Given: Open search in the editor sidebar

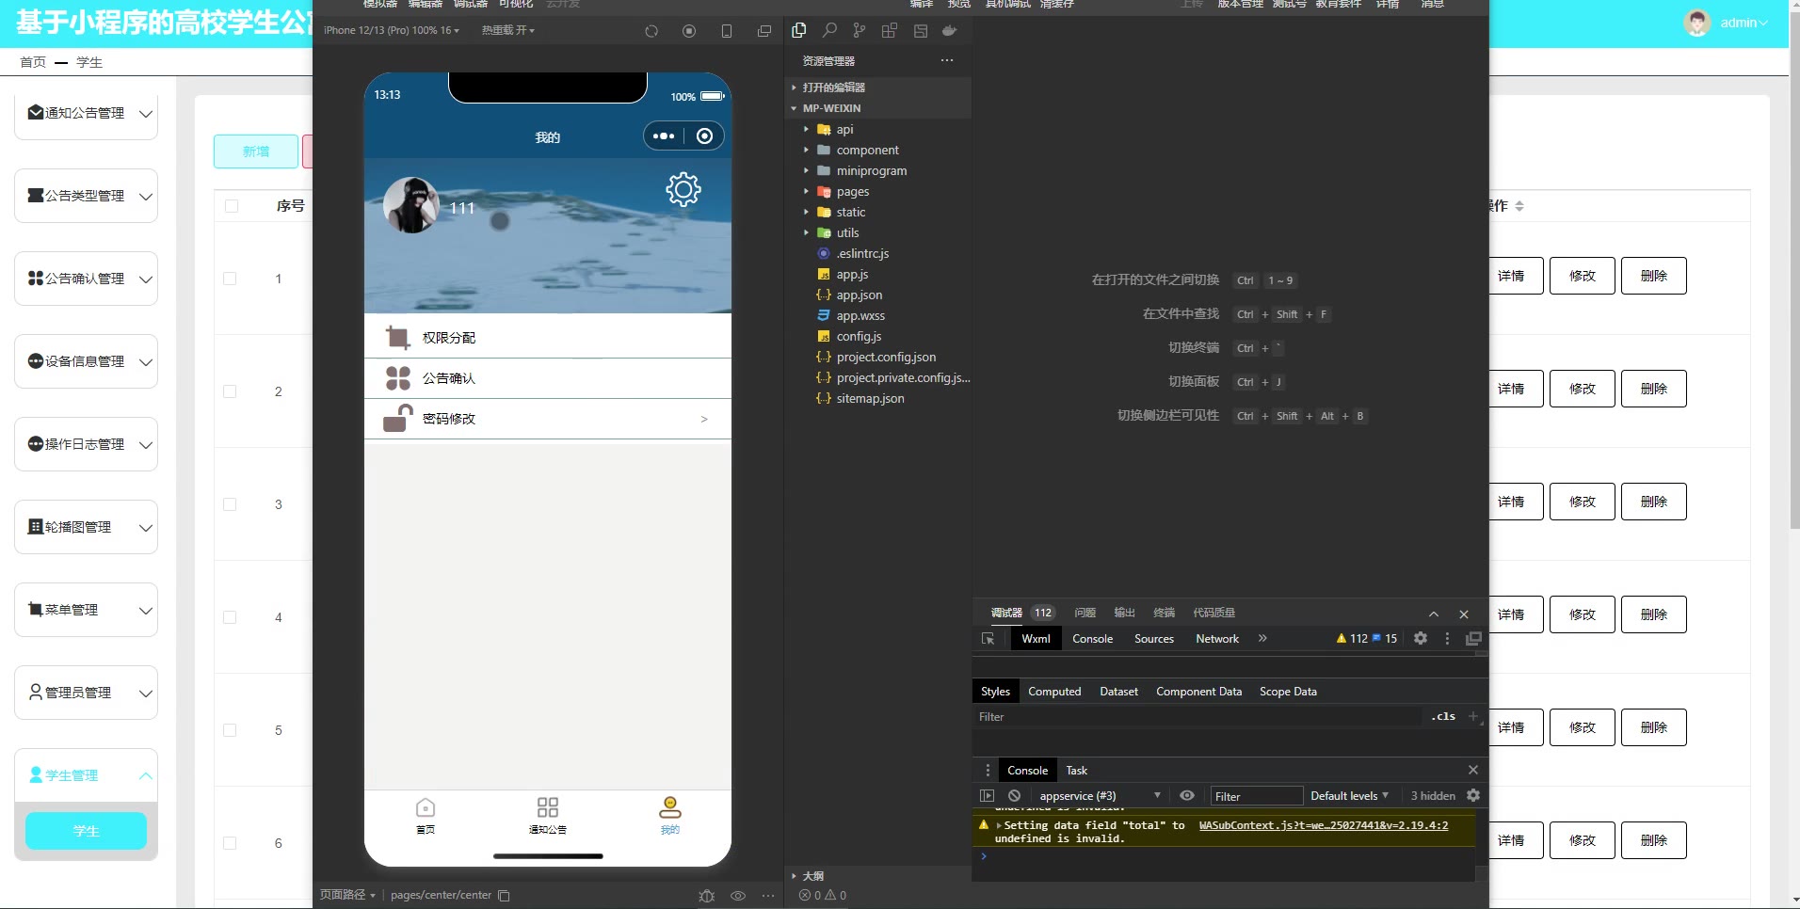Looking at the screenshot, I should pos(829,31).
